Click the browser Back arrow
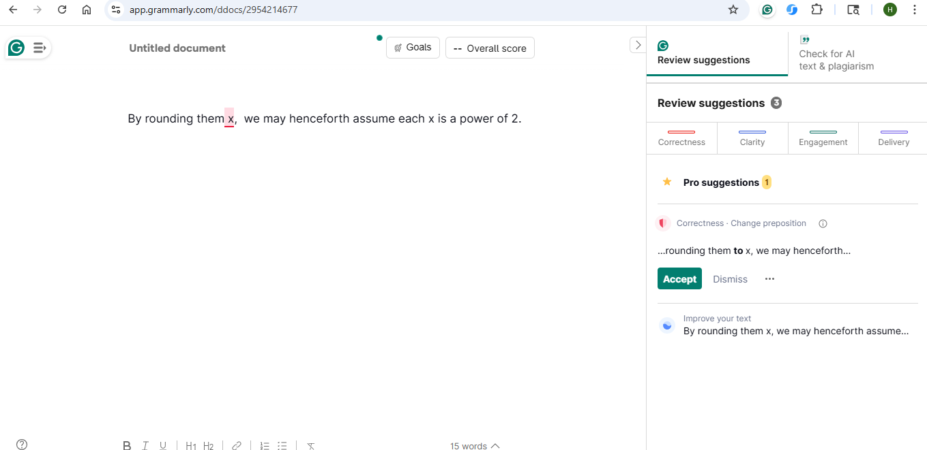 click(x=13, y=10)
